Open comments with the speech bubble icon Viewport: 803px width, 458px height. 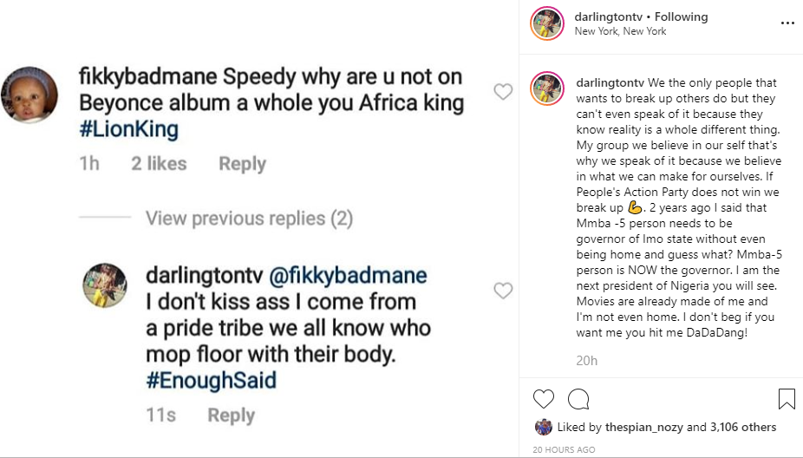(578, 399)
